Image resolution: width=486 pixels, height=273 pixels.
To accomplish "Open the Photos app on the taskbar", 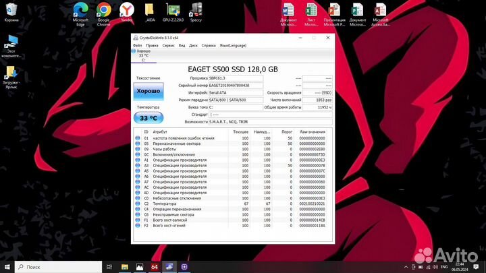I will coord(140,266).
